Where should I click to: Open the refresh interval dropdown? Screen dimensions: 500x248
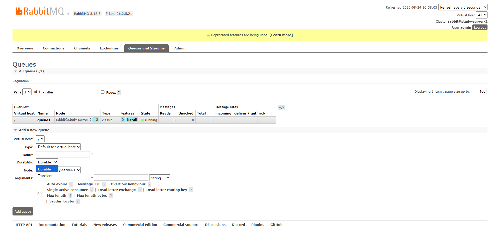pos(463,7)
